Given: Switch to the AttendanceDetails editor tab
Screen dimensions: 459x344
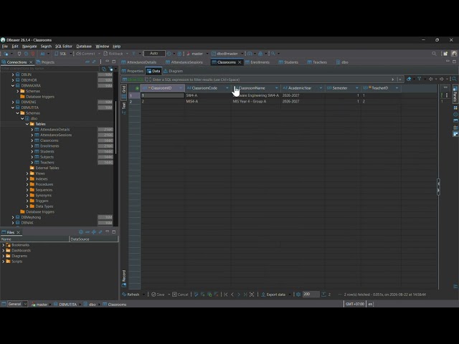Looking at the screenshot, I should click(x=138, y=62).
